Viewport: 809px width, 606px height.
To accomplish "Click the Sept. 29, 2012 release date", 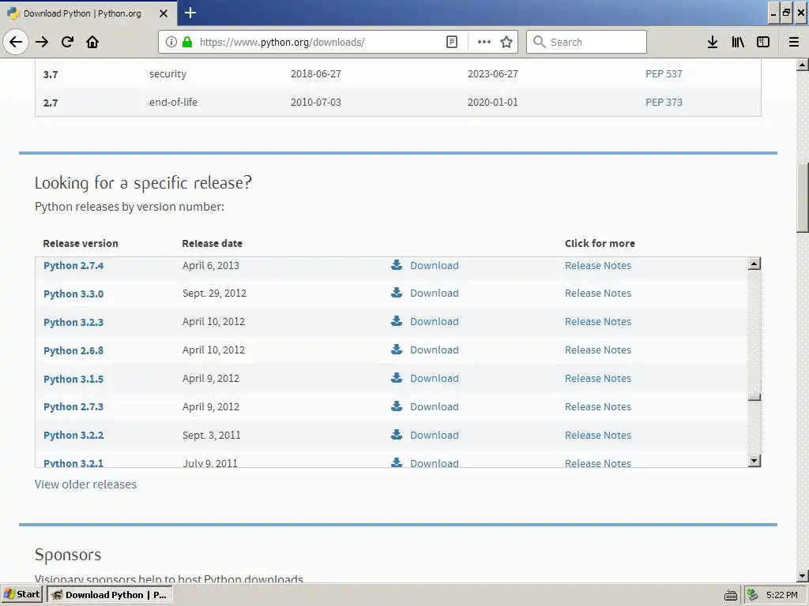I will point(214,294).
